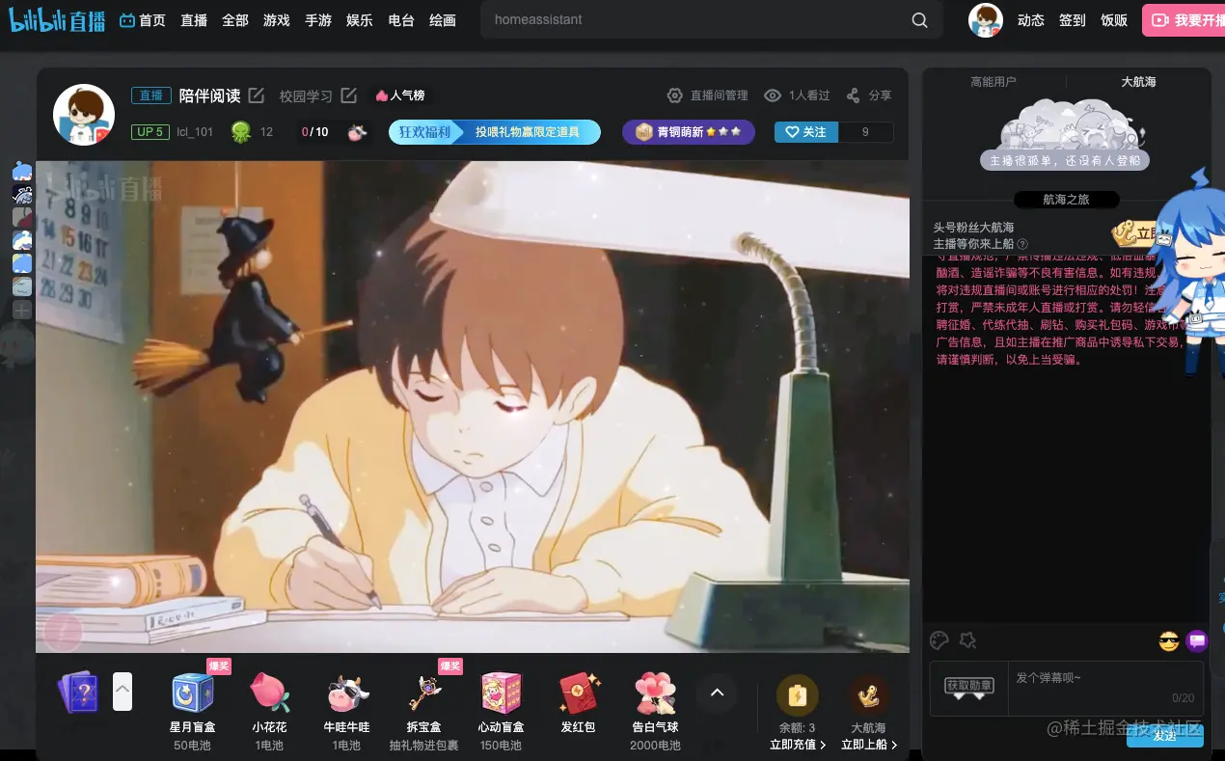Select the 心动盲盒 gift
Viewport: 1225px width, 761px height.
(x=502, y=711)
